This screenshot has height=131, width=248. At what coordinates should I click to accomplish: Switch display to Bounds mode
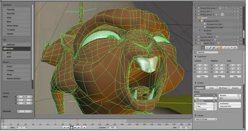(x=235, y=88)
